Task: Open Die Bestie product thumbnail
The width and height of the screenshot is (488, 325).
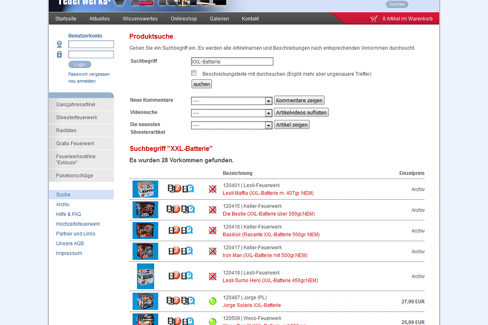Action: [x=145, y=210]
